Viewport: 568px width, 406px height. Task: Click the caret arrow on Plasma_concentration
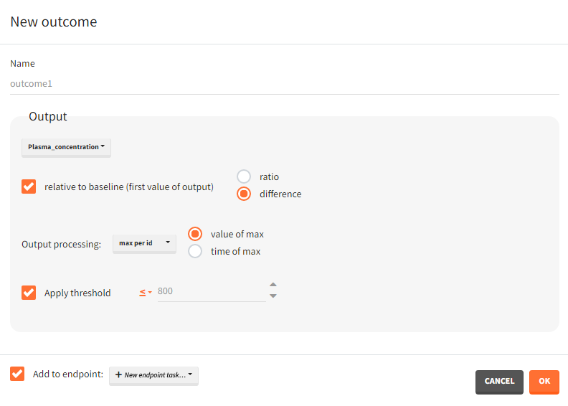coord(103,147)
